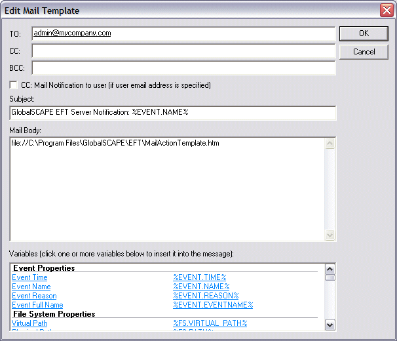This screenshot has width=397, height=341.
Task: Click the Variables list scrollbar thumb
Action: point(330,278)
